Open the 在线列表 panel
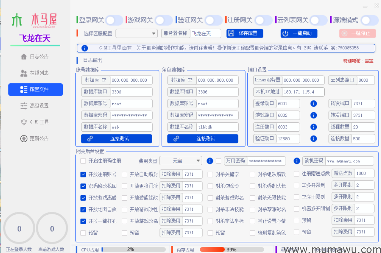 (35, 73)
